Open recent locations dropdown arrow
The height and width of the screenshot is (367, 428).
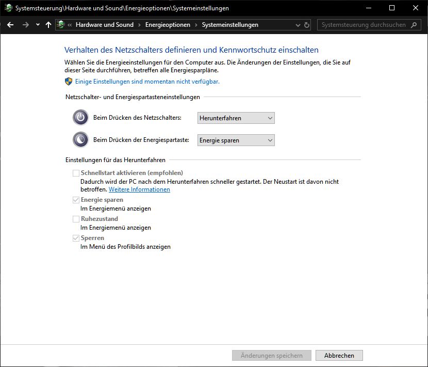point(38,25)
